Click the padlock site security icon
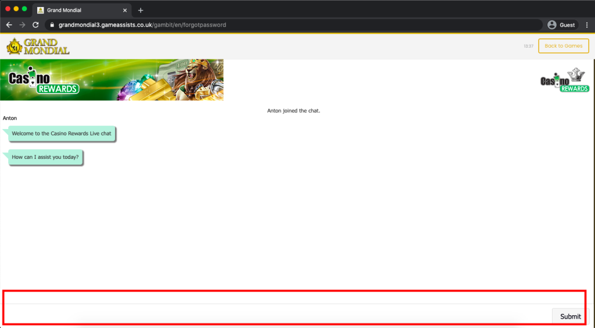This screenshot has height=328, width=595. (x=52, y=25)
